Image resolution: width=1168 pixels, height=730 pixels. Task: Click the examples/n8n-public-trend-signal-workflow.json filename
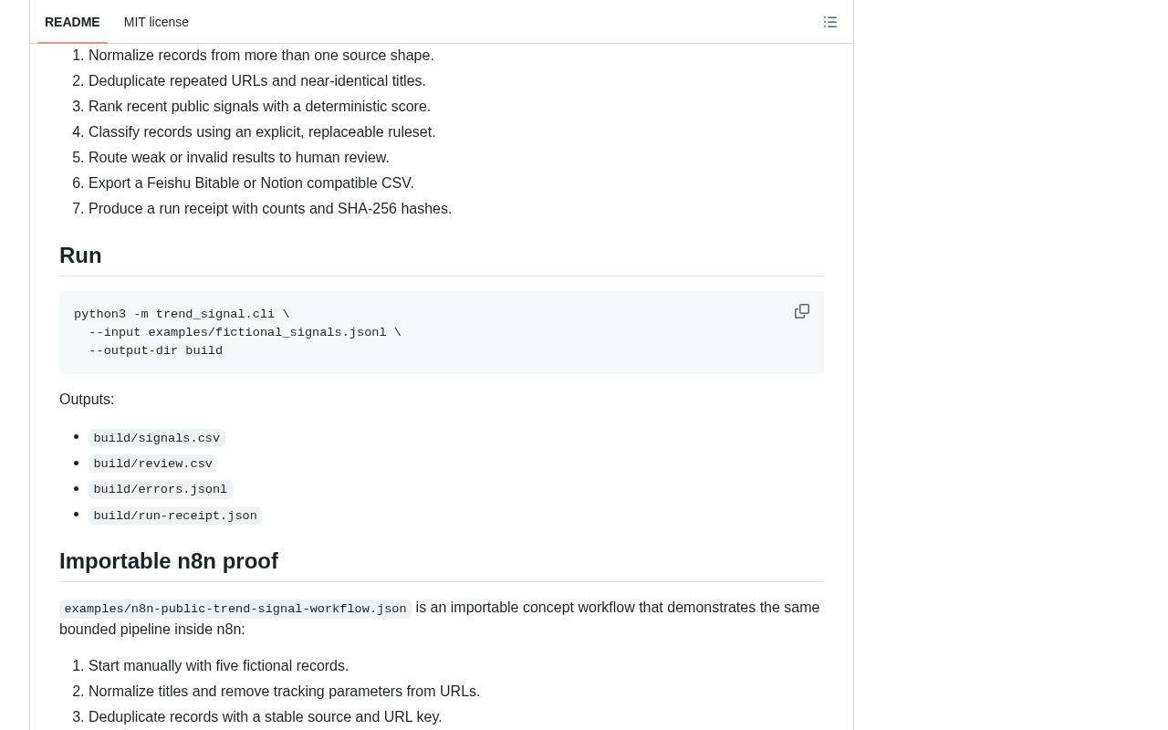point(235,609)
